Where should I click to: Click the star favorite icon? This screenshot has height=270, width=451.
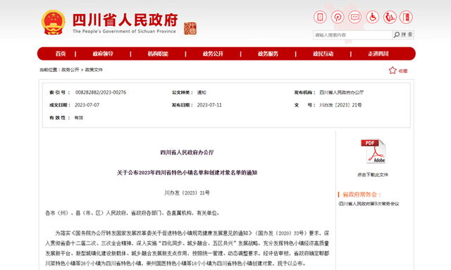coord(393,70)
